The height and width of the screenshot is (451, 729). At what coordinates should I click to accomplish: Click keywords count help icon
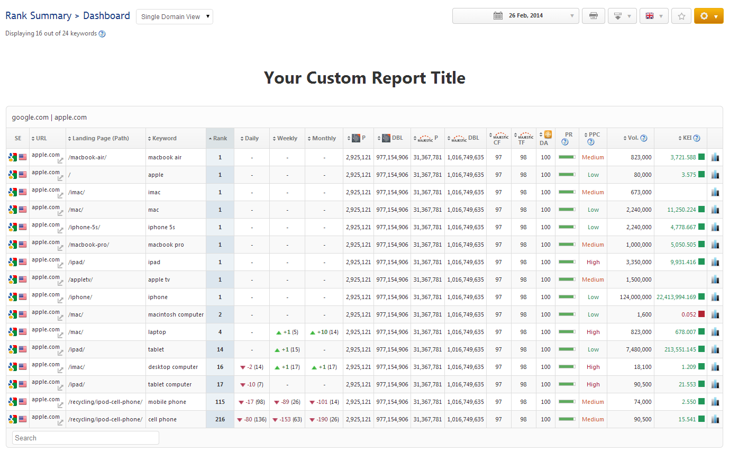tap(102, 34)
